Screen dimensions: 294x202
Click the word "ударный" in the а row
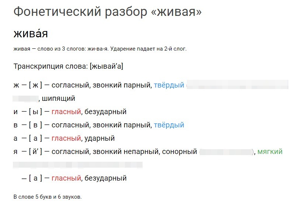coord(99,138)
